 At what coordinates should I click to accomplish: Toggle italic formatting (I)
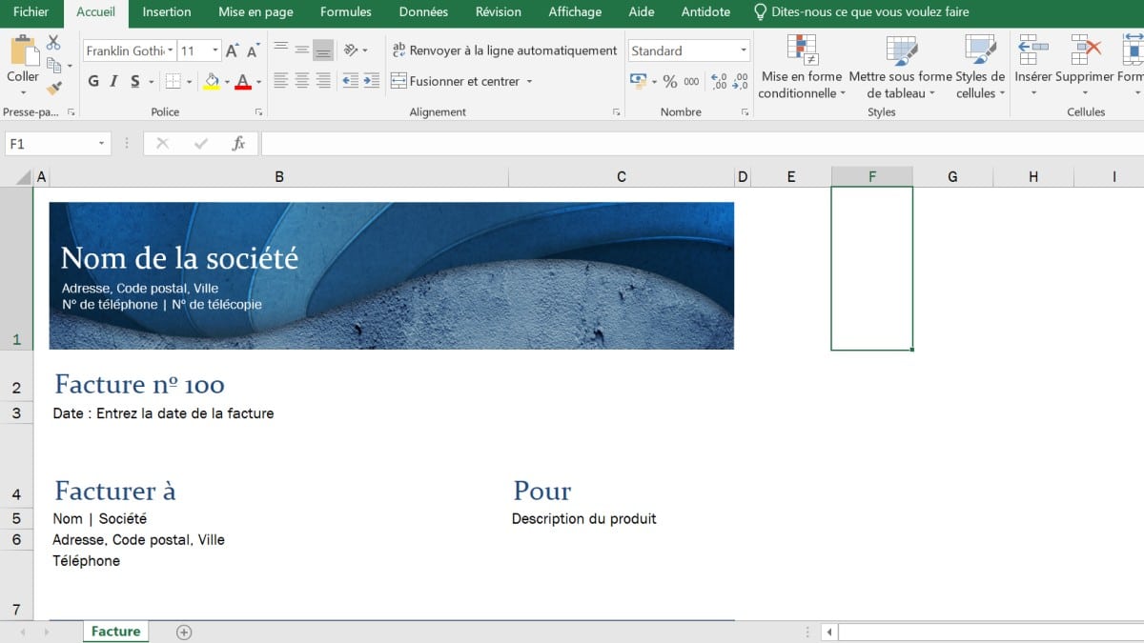point(114,82)
